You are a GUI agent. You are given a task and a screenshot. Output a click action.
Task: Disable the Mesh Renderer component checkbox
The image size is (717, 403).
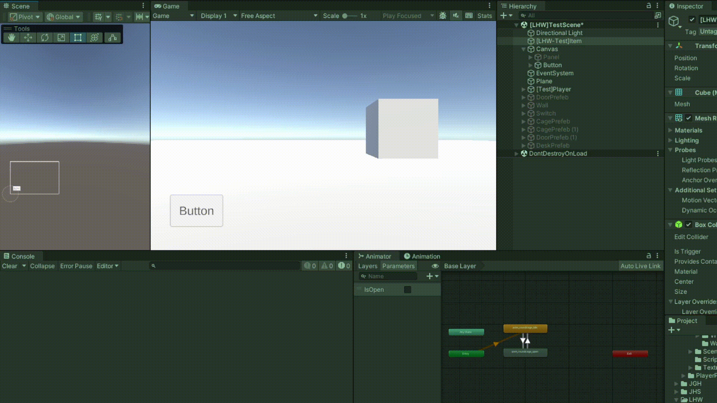(x=689, y=118)
